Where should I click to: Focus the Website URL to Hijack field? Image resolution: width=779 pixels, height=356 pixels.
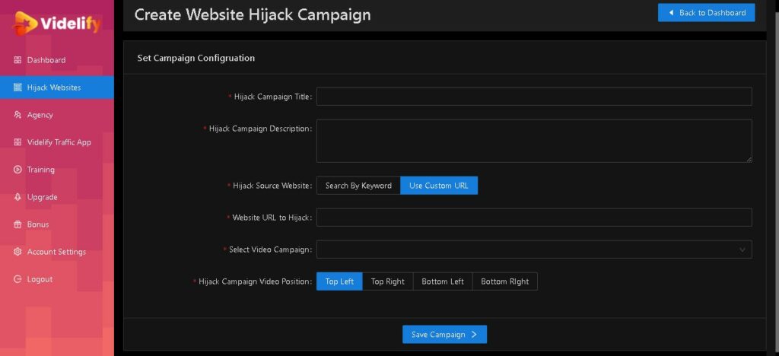(x=534, y=218)
